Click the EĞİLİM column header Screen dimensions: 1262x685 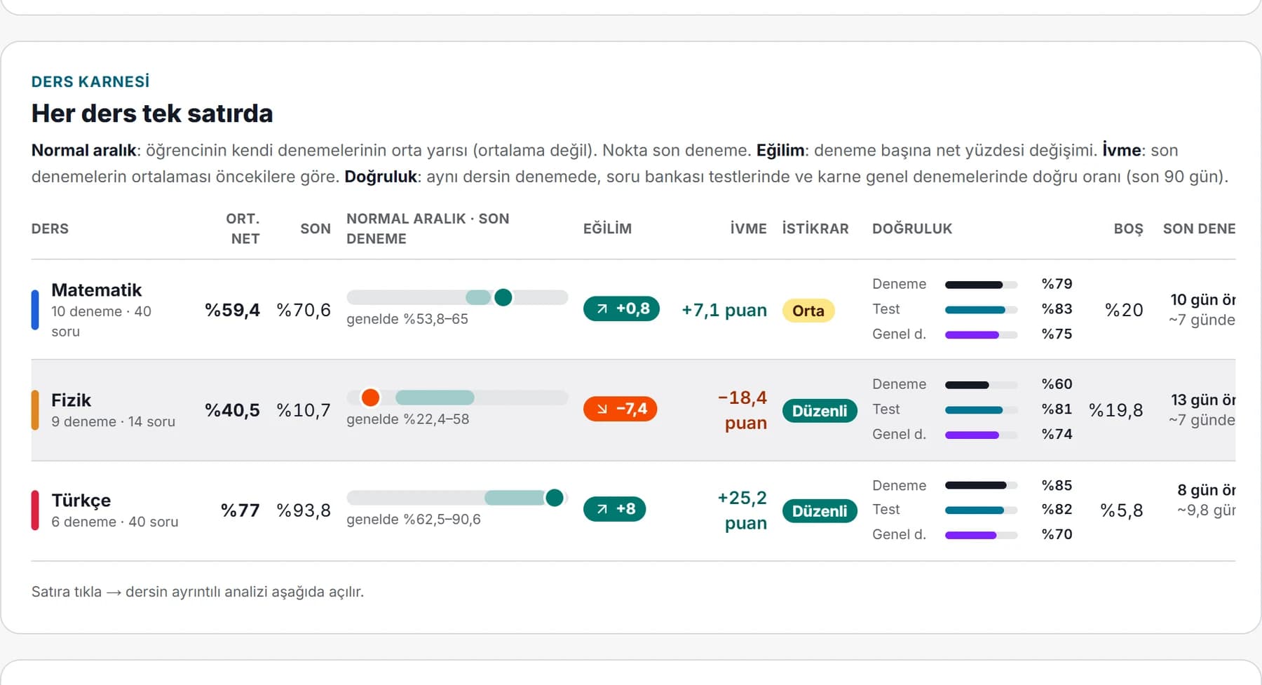(607, 229)
